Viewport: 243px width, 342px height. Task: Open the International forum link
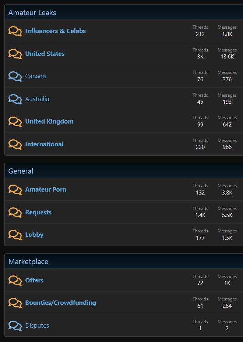[44, 144]
